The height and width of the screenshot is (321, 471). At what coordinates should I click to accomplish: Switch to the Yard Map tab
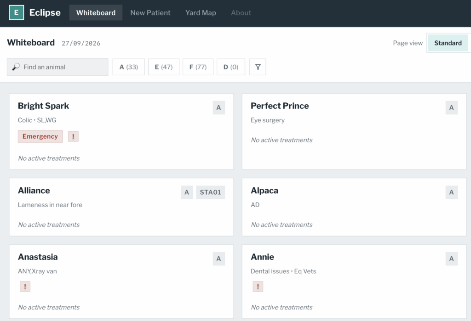click(x=201, y=12)
